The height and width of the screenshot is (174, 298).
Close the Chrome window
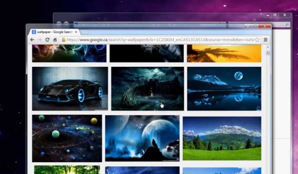[265, 26]
